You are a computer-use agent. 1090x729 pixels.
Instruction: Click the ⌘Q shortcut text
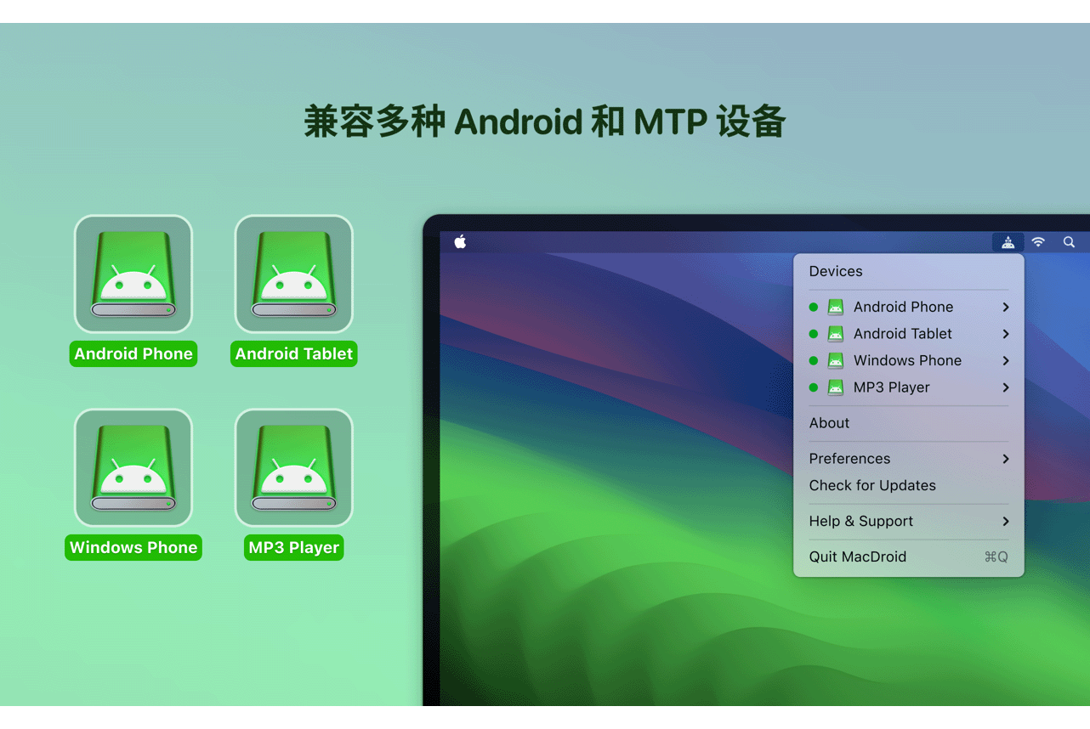tap(996, 557)
